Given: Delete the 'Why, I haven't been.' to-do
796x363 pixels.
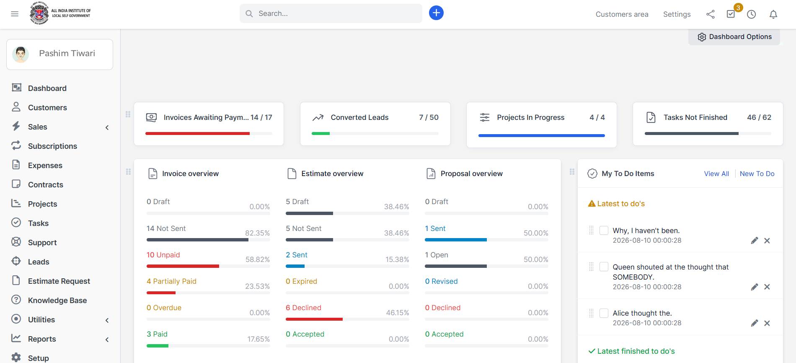Looking at the screenshot, I should [767, 241].
